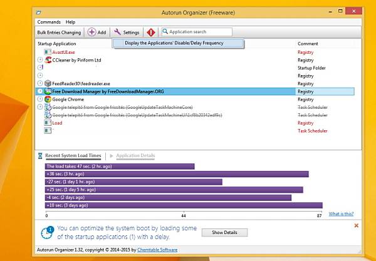376x261 pixels.
Task: Click the '+10 sec. (3 days ago)' bar
Action: (x=184, y=205)
